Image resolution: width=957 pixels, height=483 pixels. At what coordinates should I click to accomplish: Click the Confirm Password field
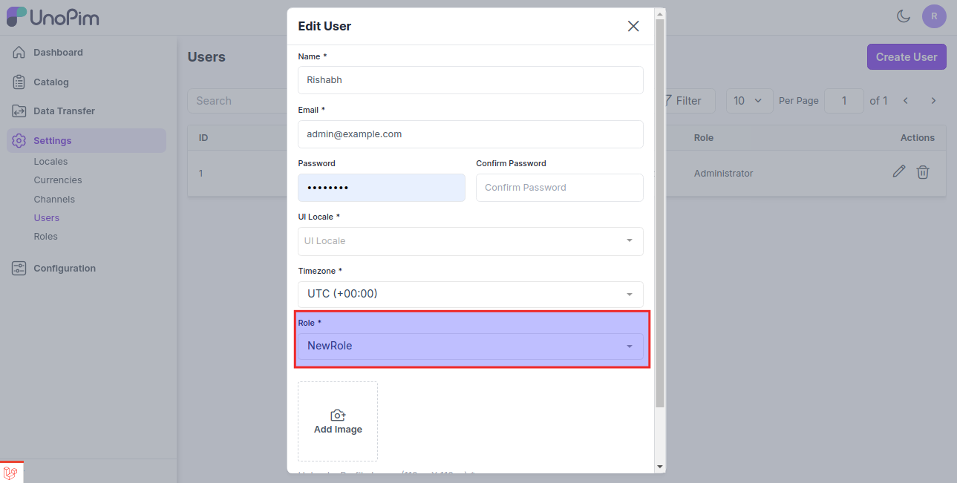point(559,188)
